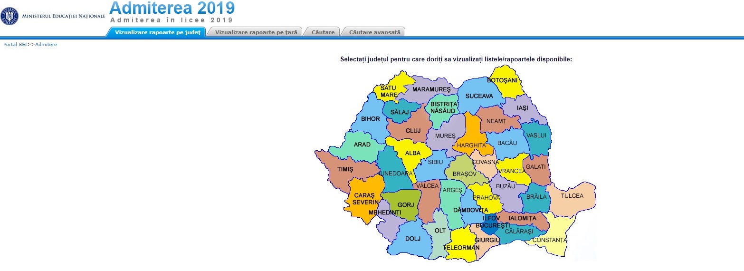This screenshot has height=271, width=744.
Task: Select Teleorman county on map
Action: (461, 248)
